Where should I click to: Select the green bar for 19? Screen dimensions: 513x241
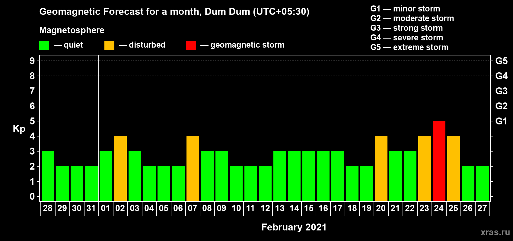point(367,183)
